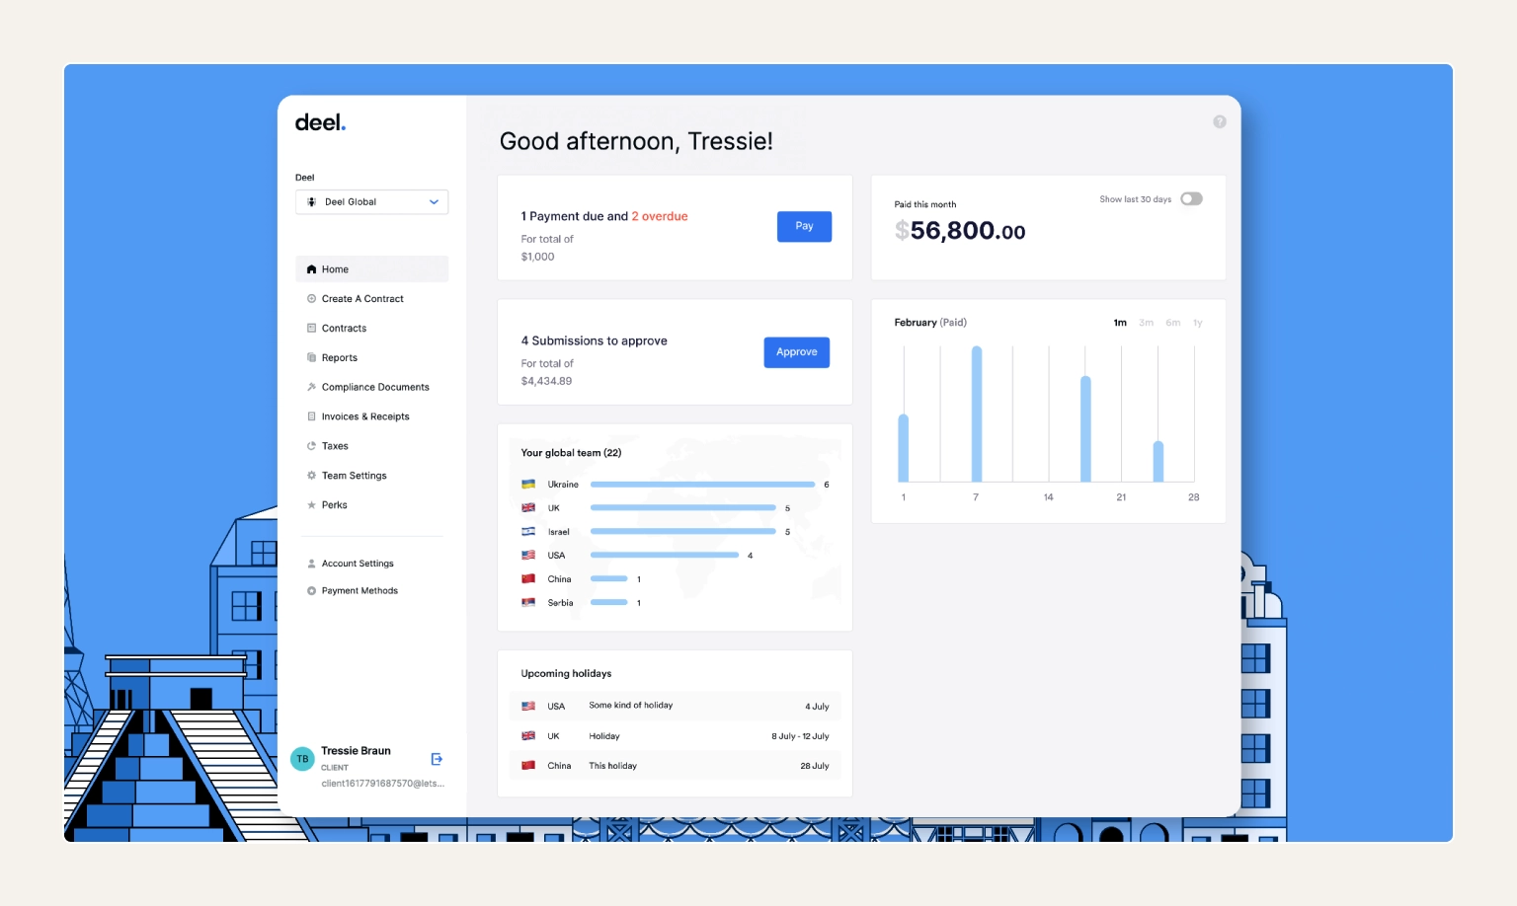The height and width of the screenshot is (906, 1517).
Task: Click the Approve button
Action: click(796, 352)
